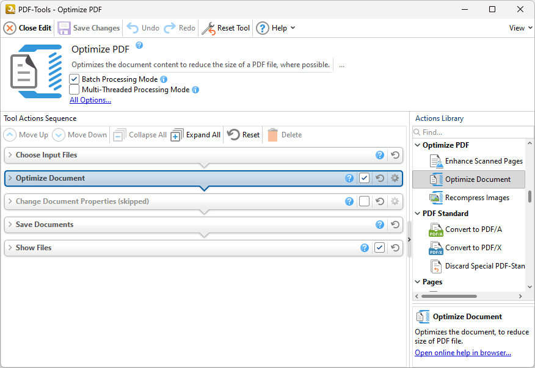Open Help via the question mark icon
The width and height of the screenshot is (535, 368).
click(x=263, y=28)
